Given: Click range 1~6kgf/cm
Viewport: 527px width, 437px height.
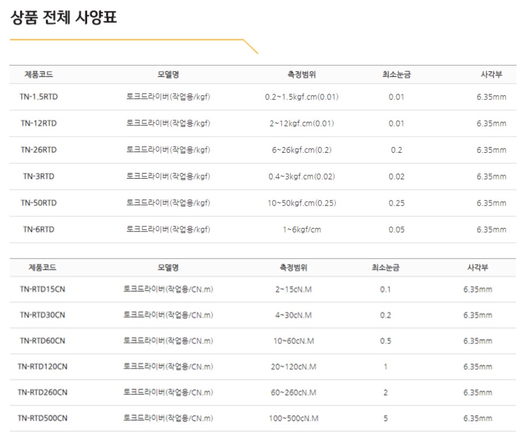Looking at the screenshot, I should click(302, 230).
